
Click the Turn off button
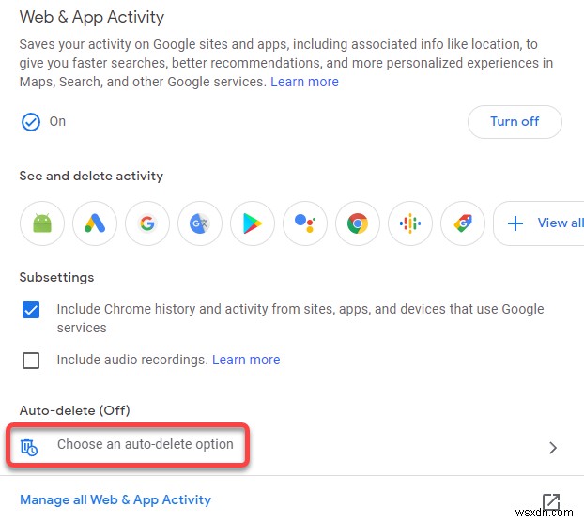(x=515, y=122)
